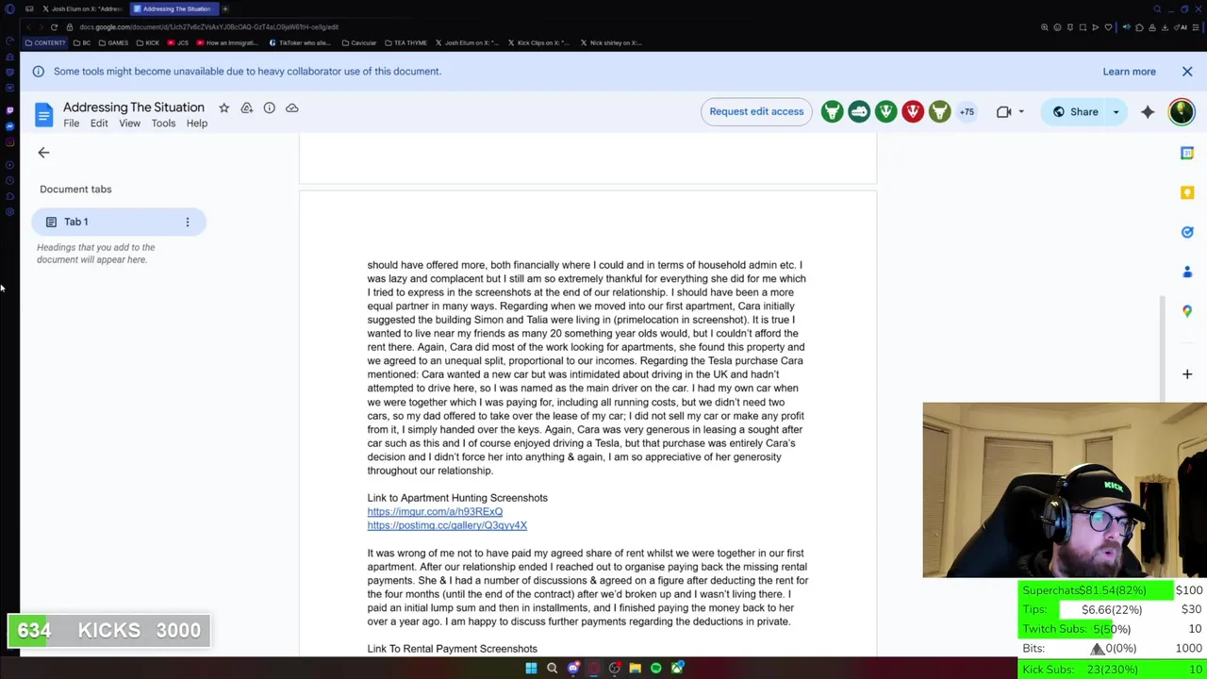Click the browser address bar URL
The width and height of the screenshot is (1207, 679).
pyautogui.click(x=209, y=26)
